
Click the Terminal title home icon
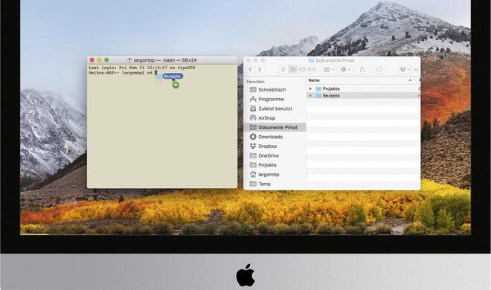pyautogui.click(x=129, y=60)
